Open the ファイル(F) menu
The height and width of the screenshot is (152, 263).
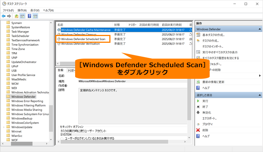[8, 11]
